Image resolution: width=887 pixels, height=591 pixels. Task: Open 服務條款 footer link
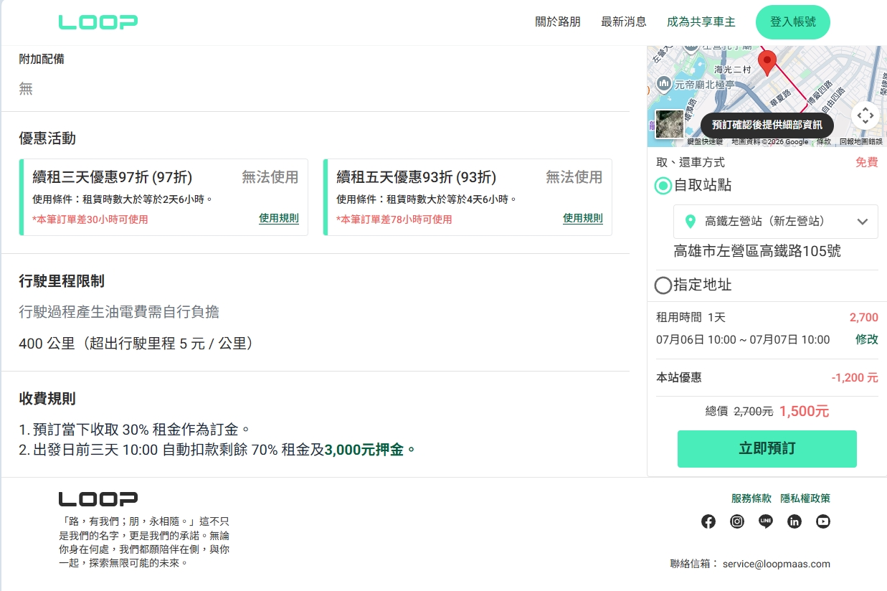pos(751,498)
